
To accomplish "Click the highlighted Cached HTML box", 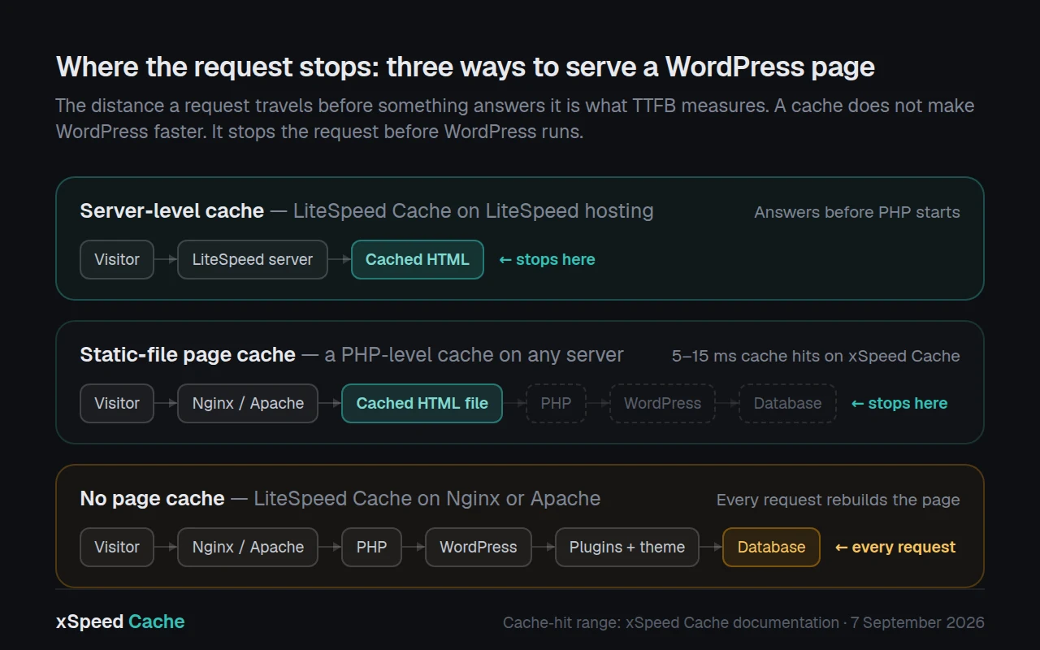I will (x=418, y=259).
